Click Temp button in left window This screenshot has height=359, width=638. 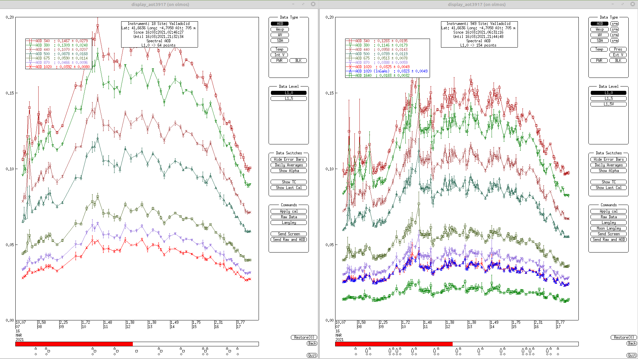pos(279,49)
